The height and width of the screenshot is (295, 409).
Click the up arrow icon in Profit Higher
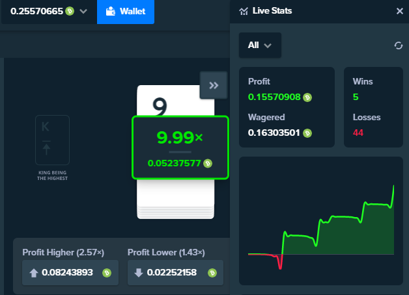(34, 273)
